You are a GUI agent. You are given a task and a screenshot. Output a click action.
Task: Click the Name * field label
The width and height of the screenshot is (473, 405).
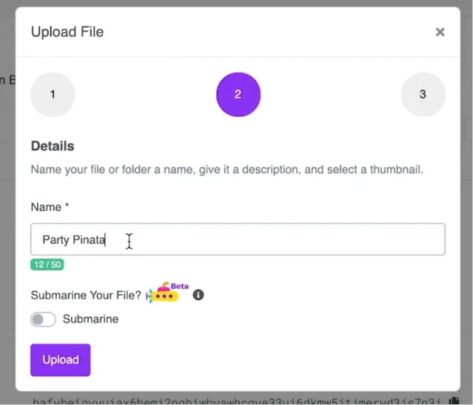(x=50, y=207)
